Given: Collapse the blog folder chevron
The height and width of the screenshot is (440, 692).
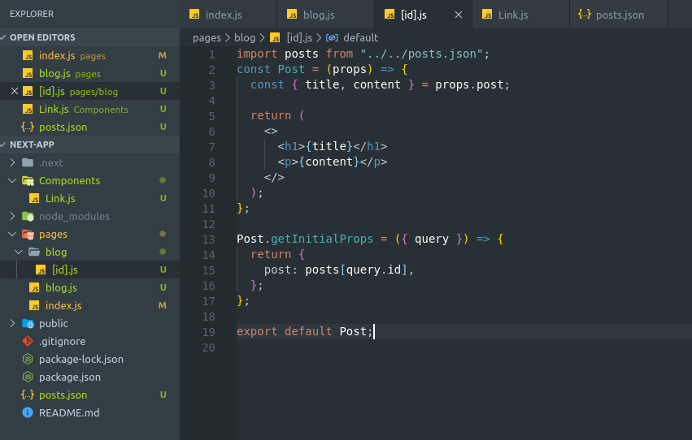Looking at the screenshot, I should click(x=19, y=252).
